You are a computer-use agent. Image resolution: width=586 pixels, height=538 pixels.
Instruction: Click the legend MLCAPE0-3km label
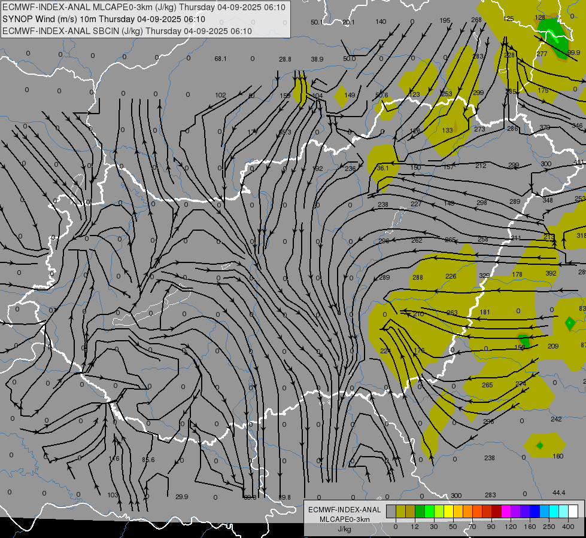click(345, 519)
